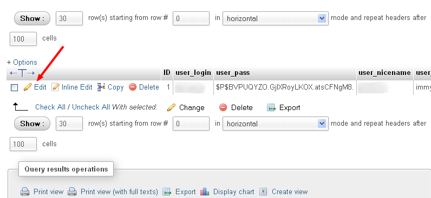Click the printer icon for Print view
The height and width of the screenshot is (198, 431).
[25, 192]
